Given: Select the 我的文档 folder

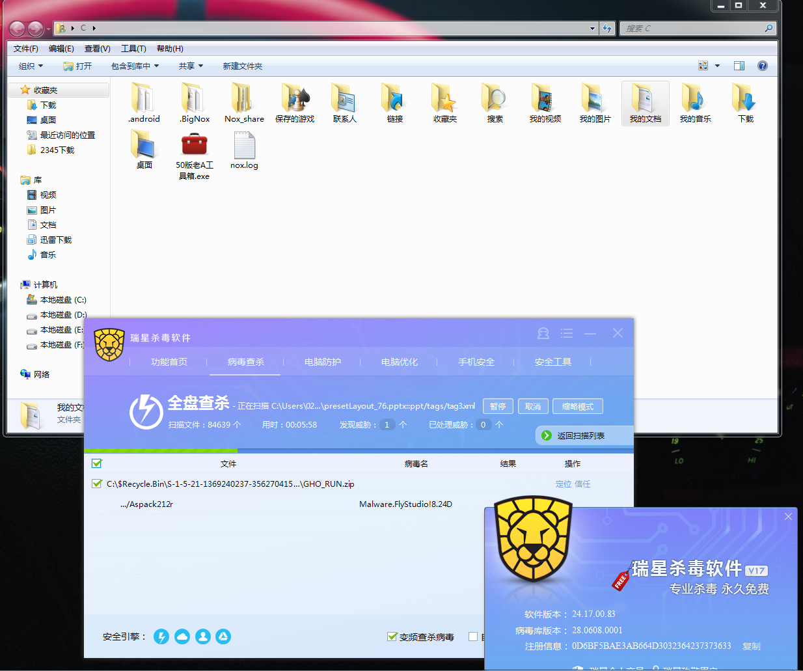Looking at the screenshot, I should 646,103.
